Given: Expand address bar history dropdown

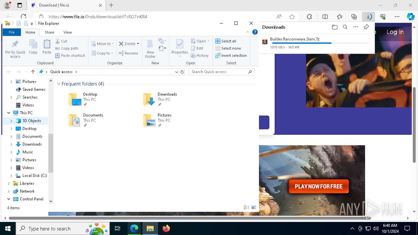Looking at the screenshot, I should (x=177, y=72).
